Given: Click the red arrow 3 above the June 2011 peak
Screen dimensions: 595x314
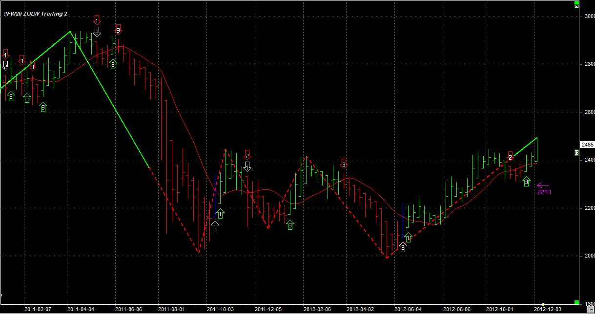Looking at the screenshot, I should [x=118, y=30].
